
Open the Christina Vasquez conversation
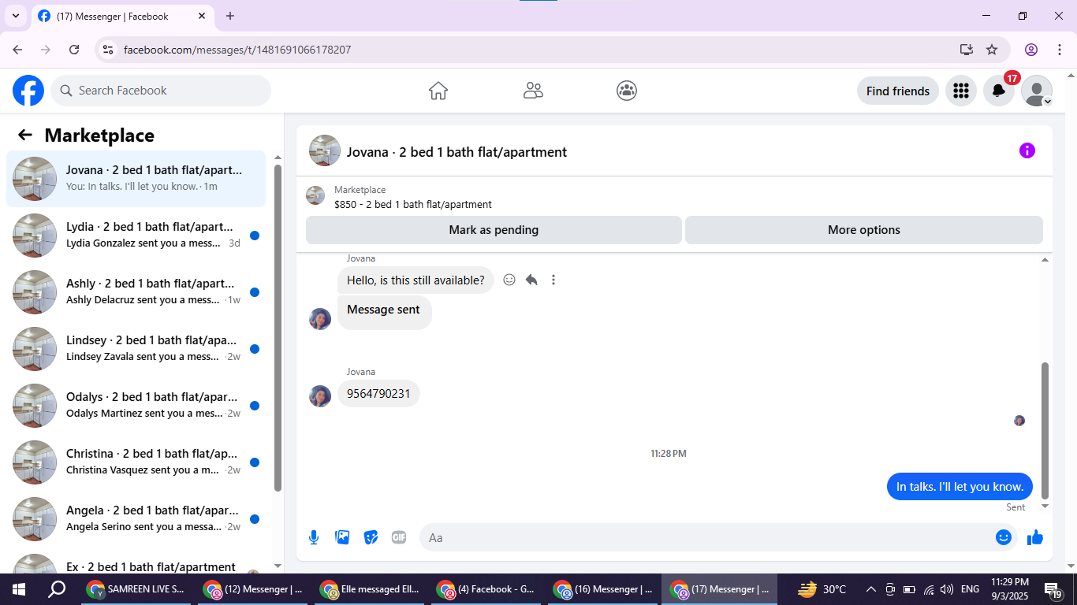tap(136, 462)
